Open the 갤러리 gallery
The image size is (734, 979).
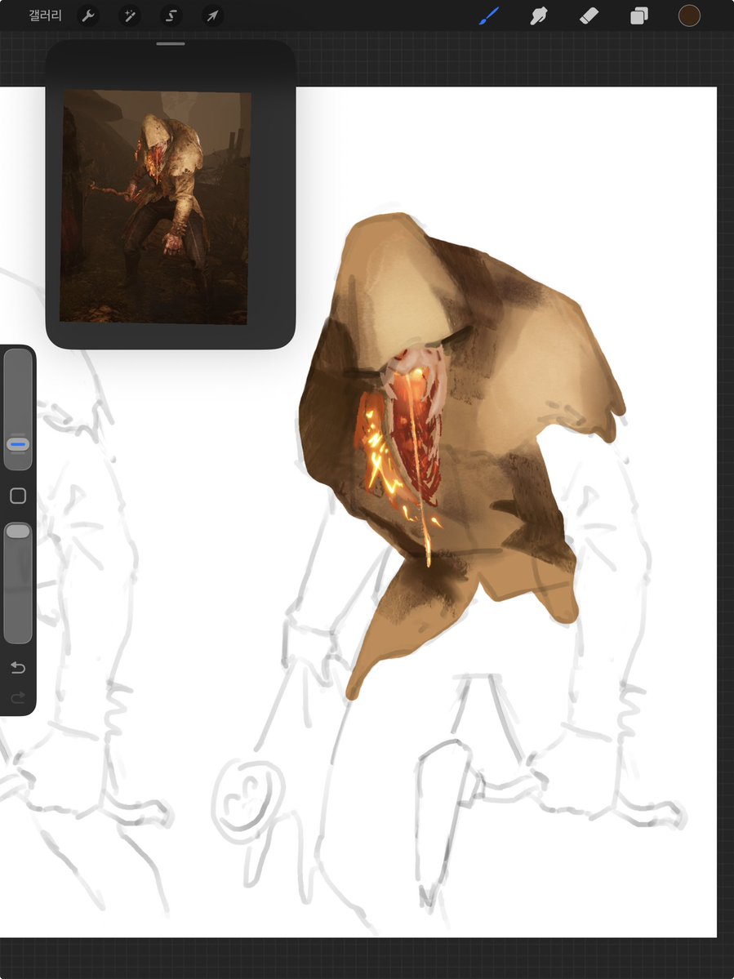[45, 16]
